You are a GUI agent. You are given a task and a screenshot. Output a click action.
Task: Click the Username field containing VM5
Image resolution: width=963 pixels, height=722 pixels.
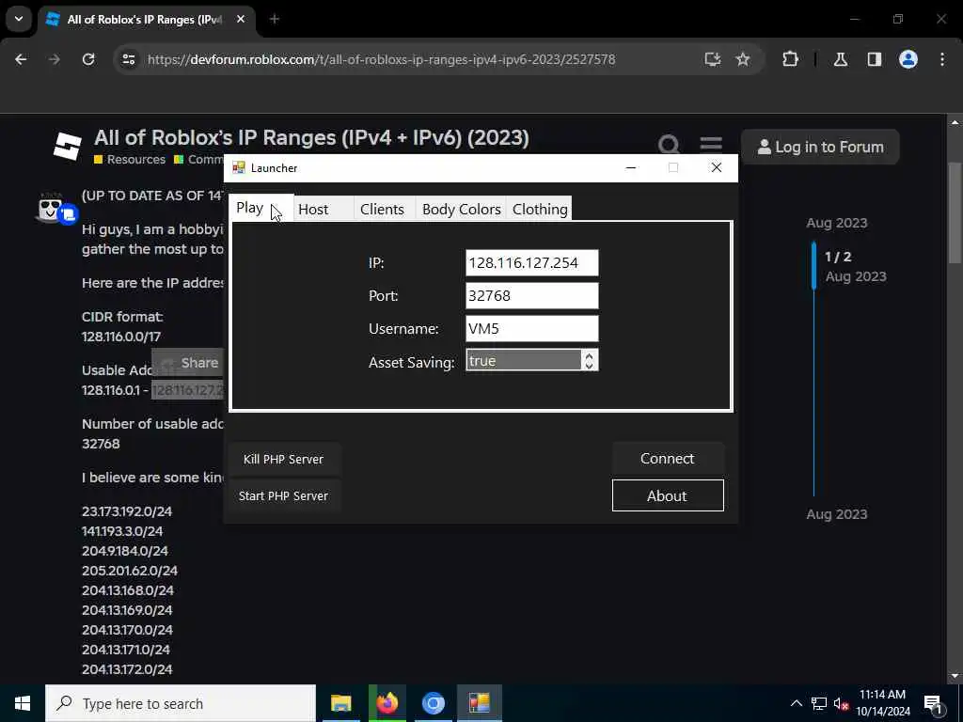[x=532, y=328]
